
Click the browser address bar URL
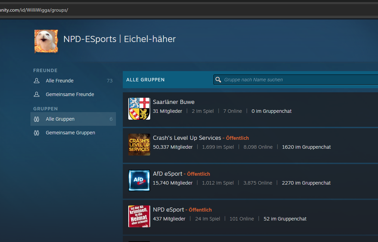pos(34,10)
